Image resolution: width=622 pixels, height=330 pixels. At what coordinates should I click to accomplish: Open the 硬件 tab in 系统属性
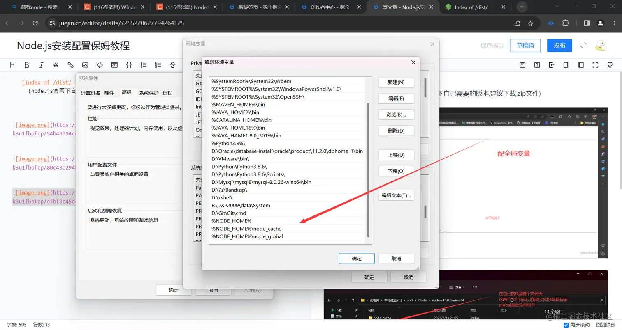click(109, 93)
